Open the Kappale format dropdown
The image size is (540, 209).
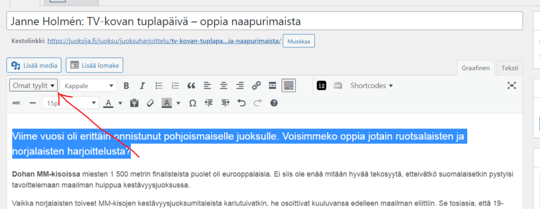coord(88,86)
